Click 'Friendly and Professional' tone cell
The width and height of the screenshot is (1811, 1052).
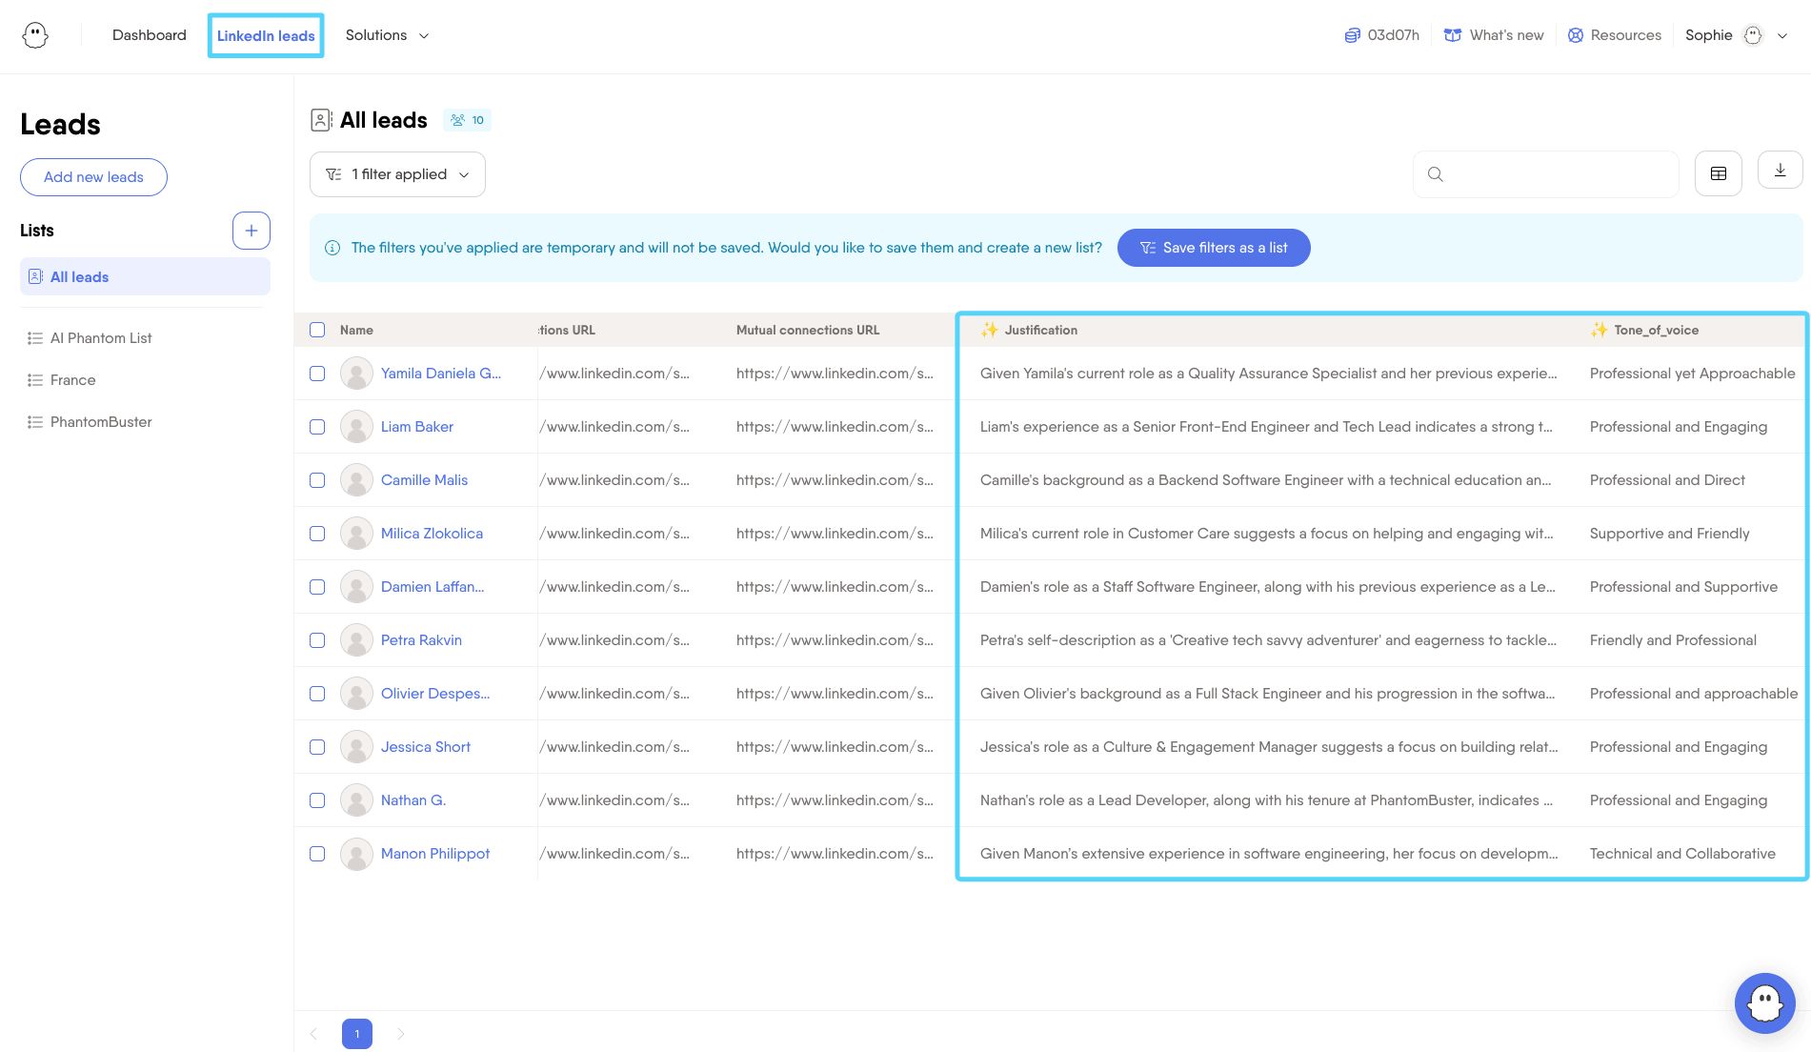click(1673, 640)
